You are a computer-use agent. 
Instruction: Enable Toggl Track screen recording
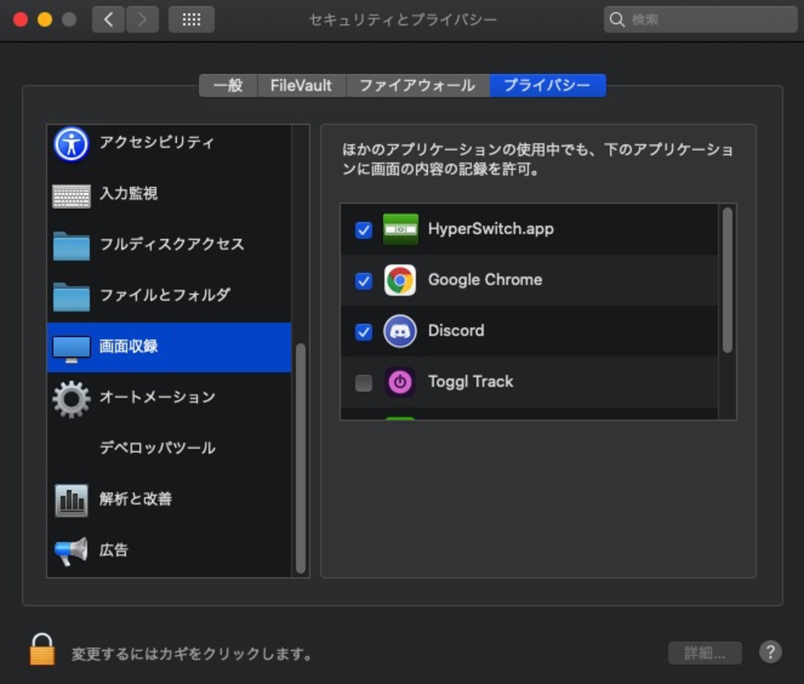pyautogui.click(x=364, y=383)
